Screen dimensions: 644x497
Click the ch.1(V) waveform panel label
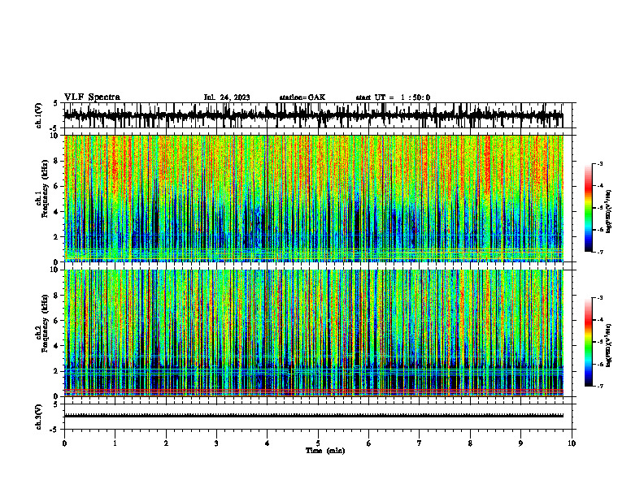[39, 115]
